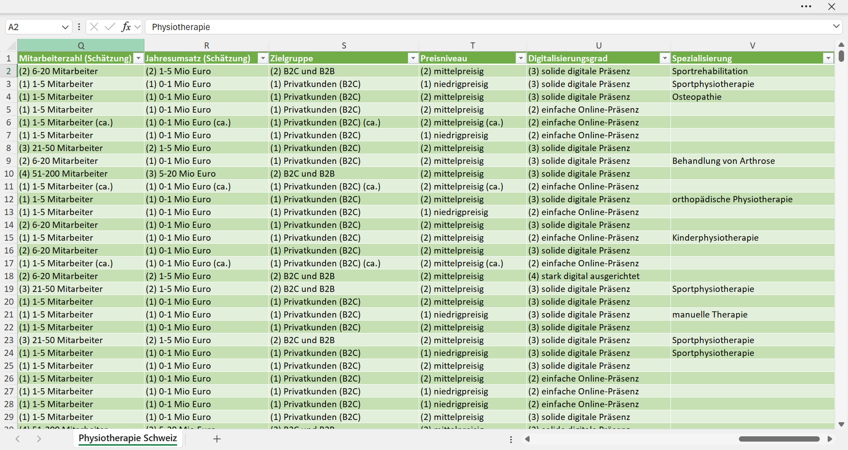
Task: Select Sportphysiotherapie cell in row 19
Action: click(752, 289)
